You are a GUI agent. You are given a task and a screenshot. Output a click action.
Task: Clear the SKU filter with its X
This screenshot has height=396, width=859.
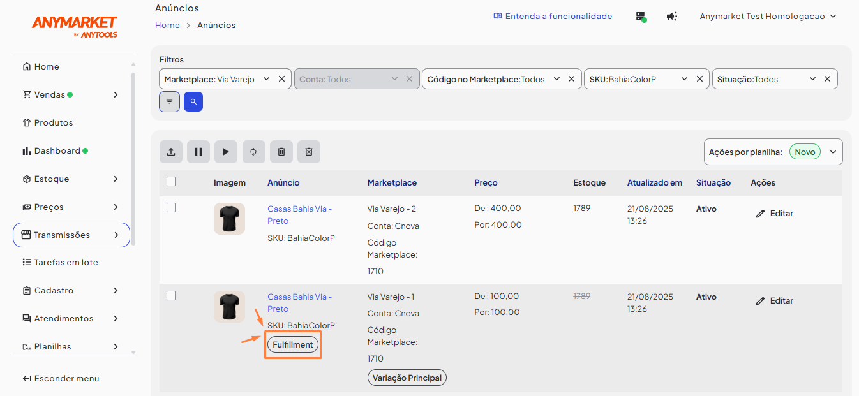(x=699, y=79)
